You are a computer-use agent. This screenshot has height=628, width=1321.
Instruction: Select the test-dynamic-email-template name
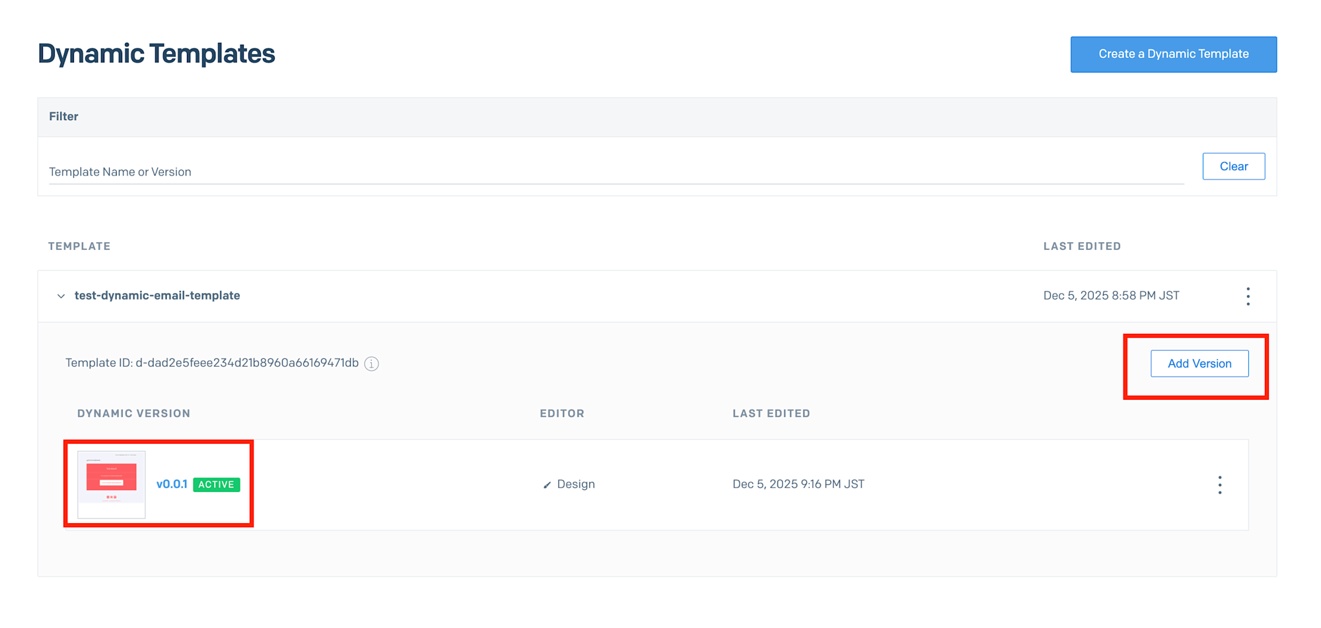[157, 296]
